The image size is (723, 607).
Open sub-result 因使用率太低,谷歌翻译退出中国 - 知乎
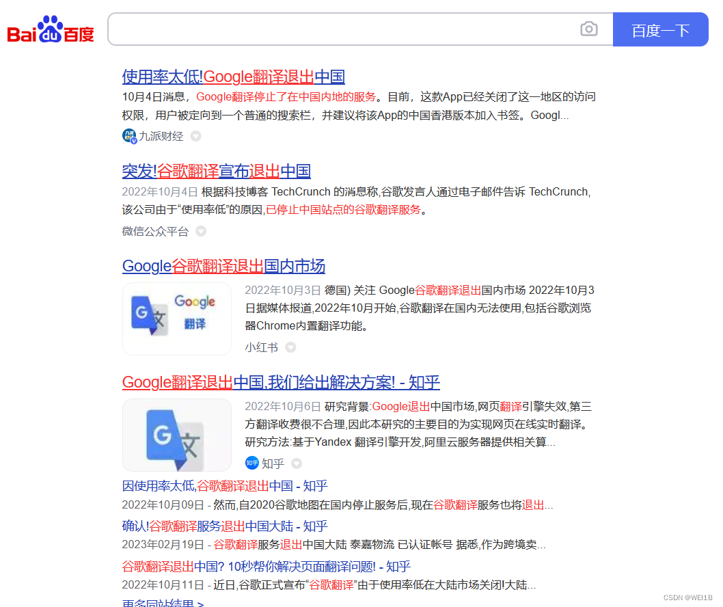click(x=225, y=486)
